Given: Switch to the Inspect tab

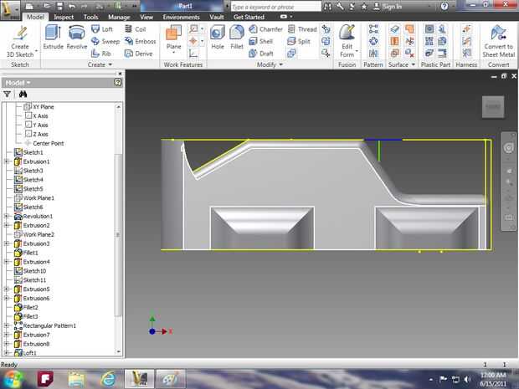Looking at the screenshot, I should click(x=64, y=17).
